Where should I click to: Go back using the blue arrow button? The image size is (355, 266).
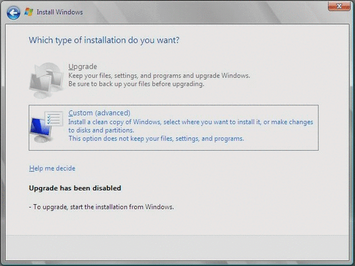click(13, 13)
